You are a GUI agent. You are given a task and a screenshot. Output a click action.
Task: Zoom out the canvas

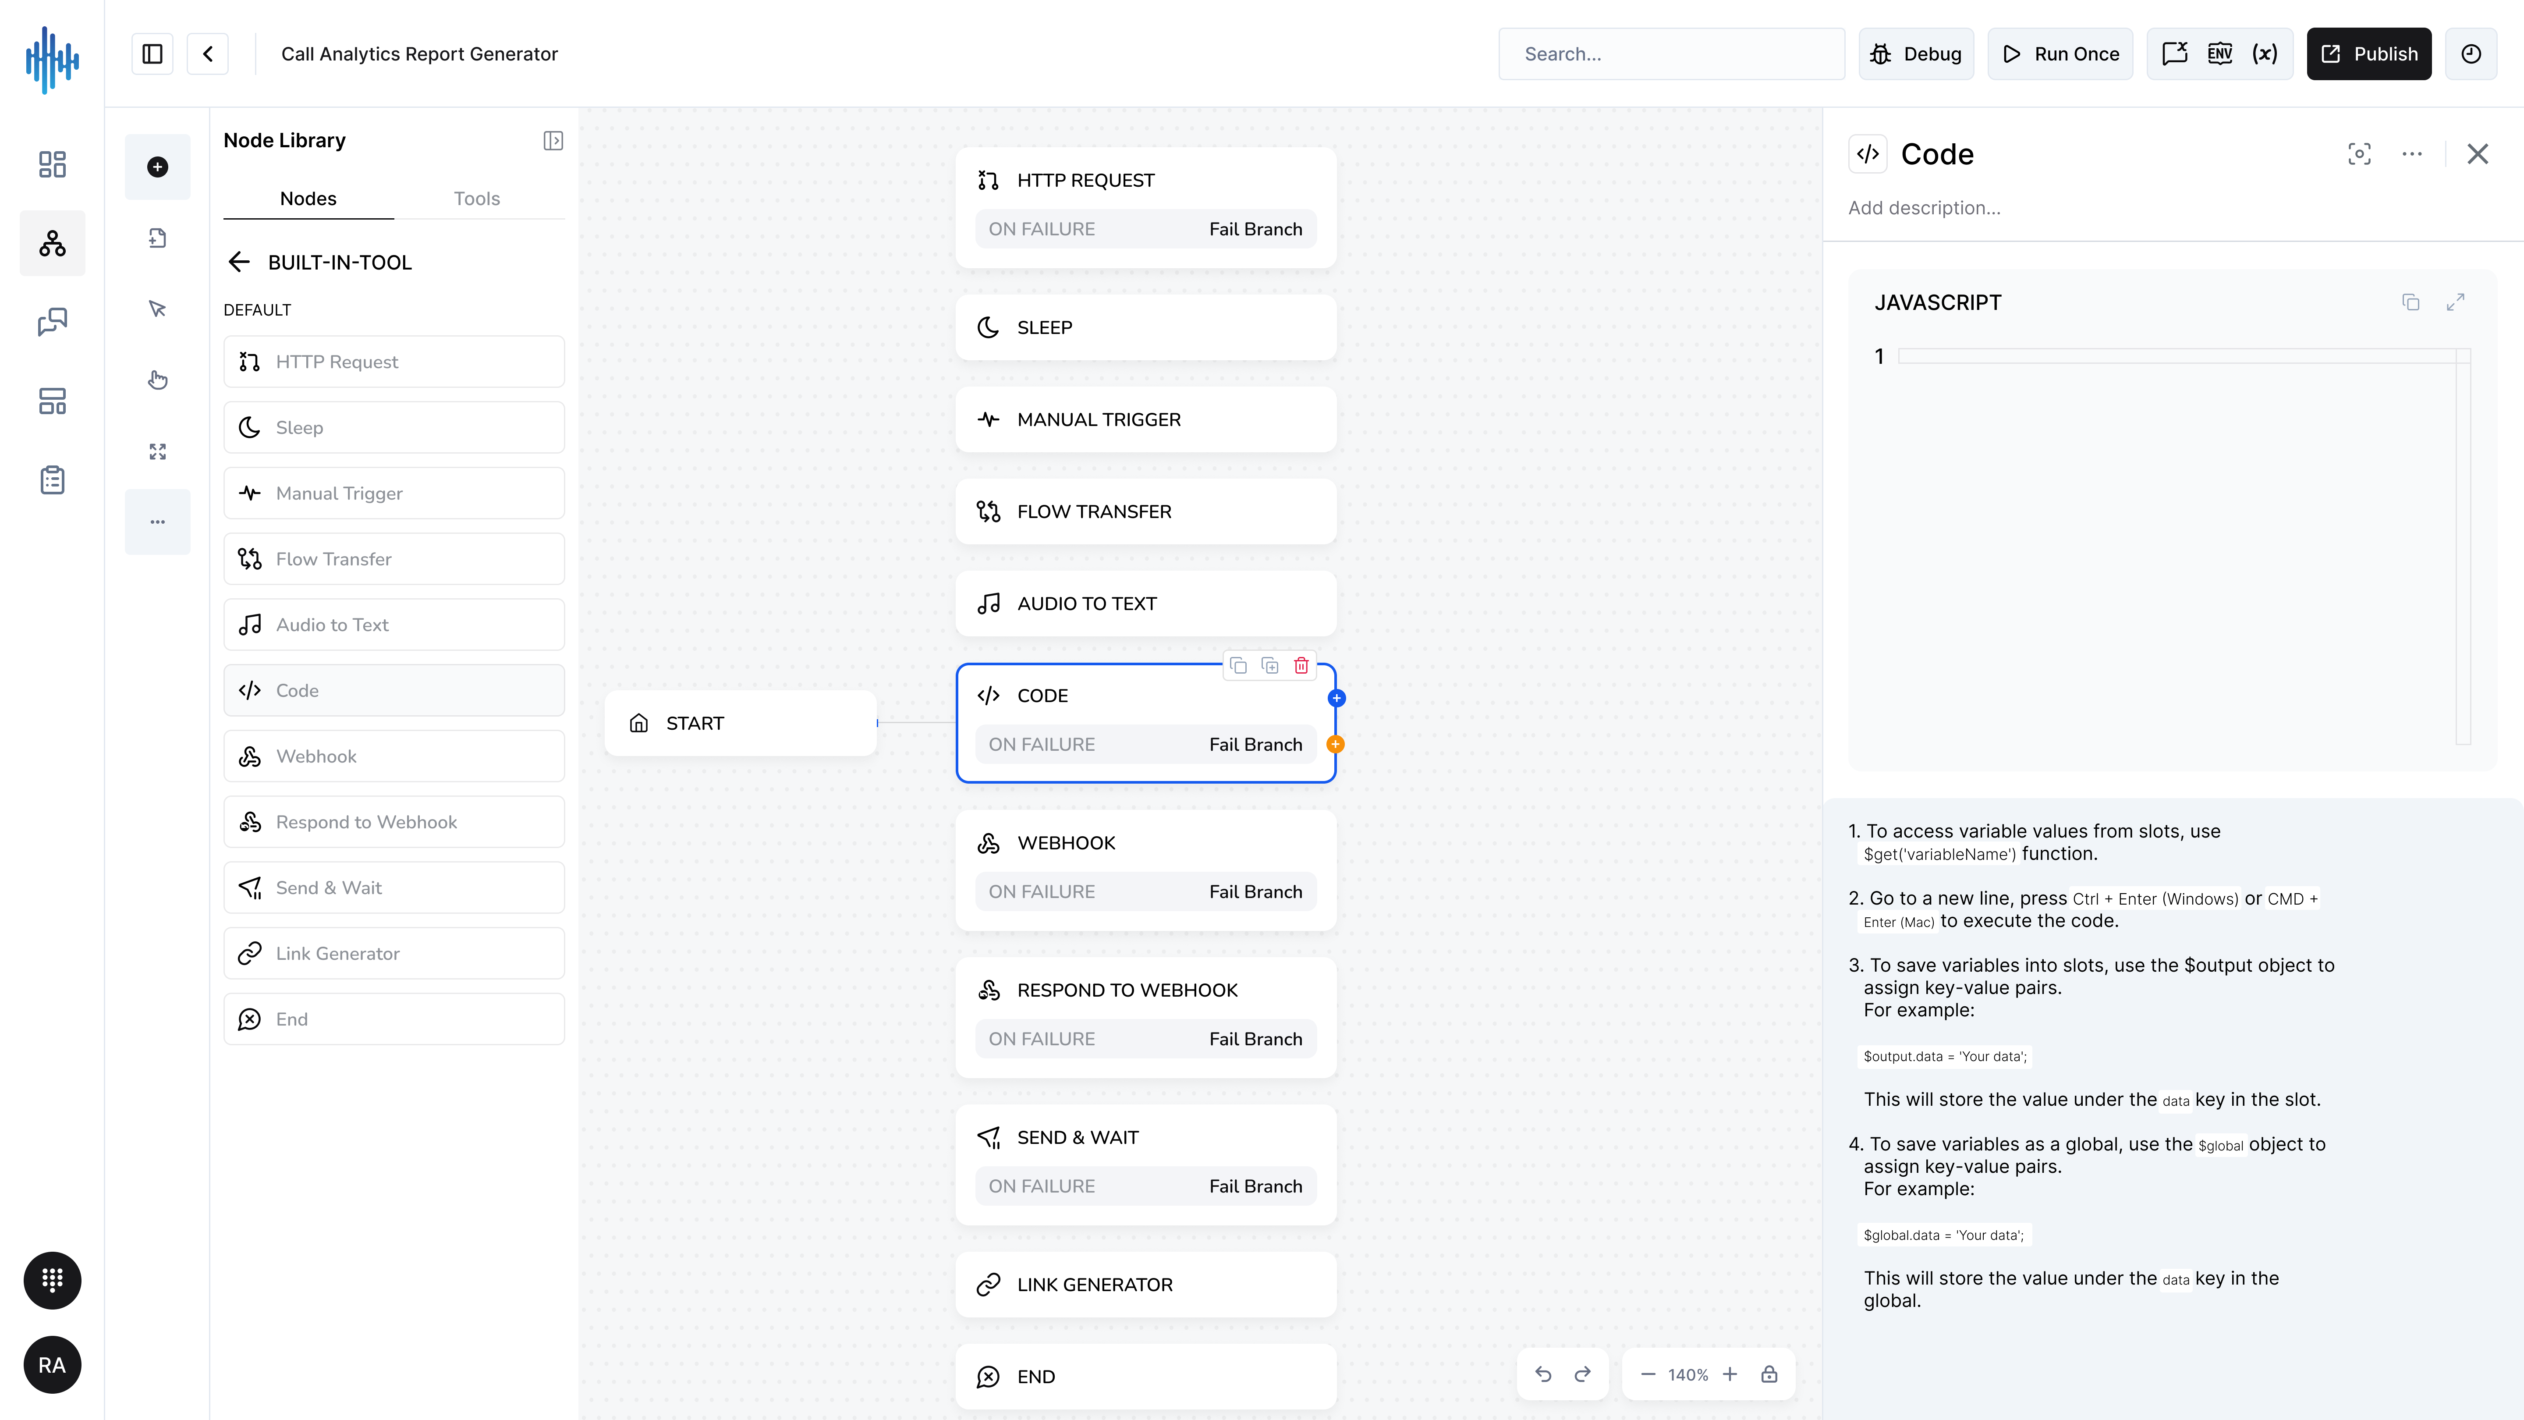(x=1648, y=1375)
